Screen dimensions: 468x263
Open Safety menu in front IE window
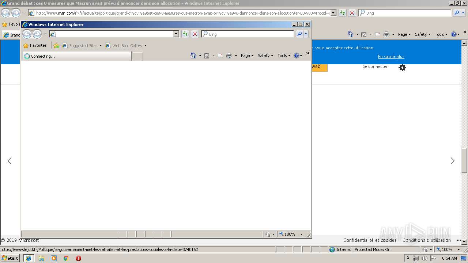(265, 56)
